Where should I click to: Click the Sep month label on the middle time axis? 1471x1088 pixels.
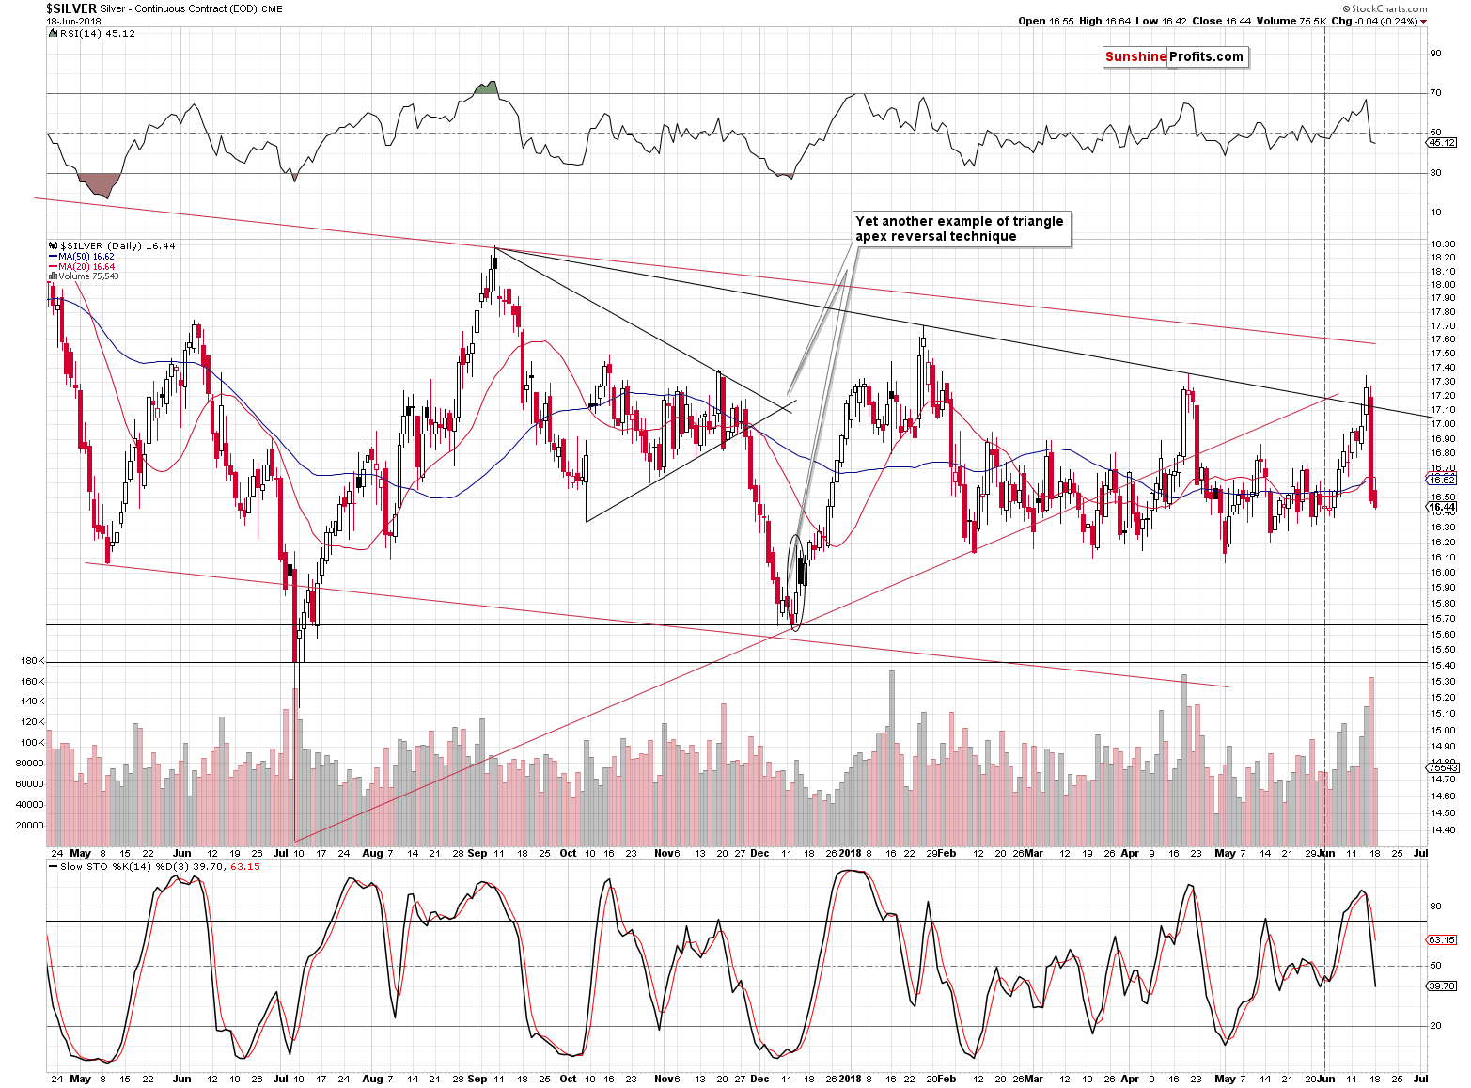477,854
